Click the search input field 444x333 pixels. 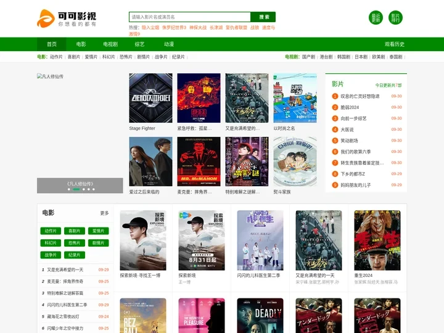[190, 17]
